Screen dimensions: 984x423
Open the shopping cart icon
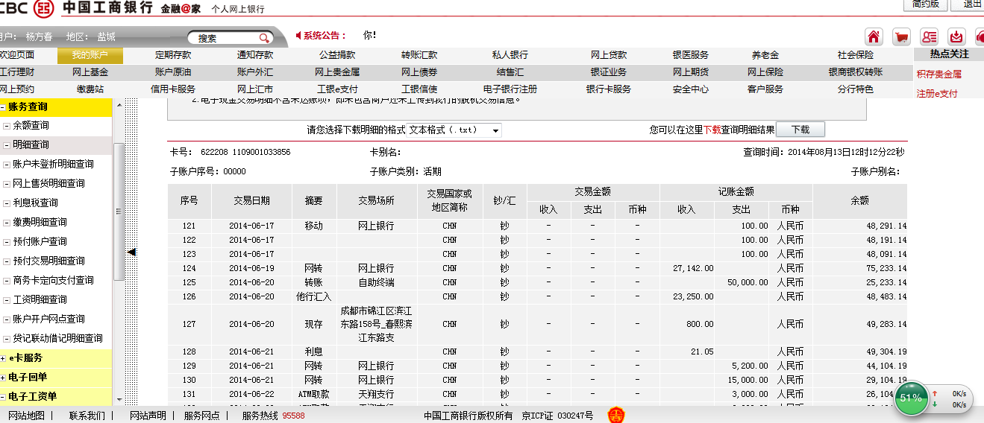tap(901, 36)
